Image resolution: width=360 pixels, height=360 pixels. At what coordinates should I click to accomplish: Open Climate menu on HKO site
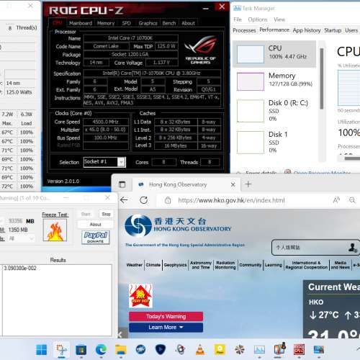(153, 265)
